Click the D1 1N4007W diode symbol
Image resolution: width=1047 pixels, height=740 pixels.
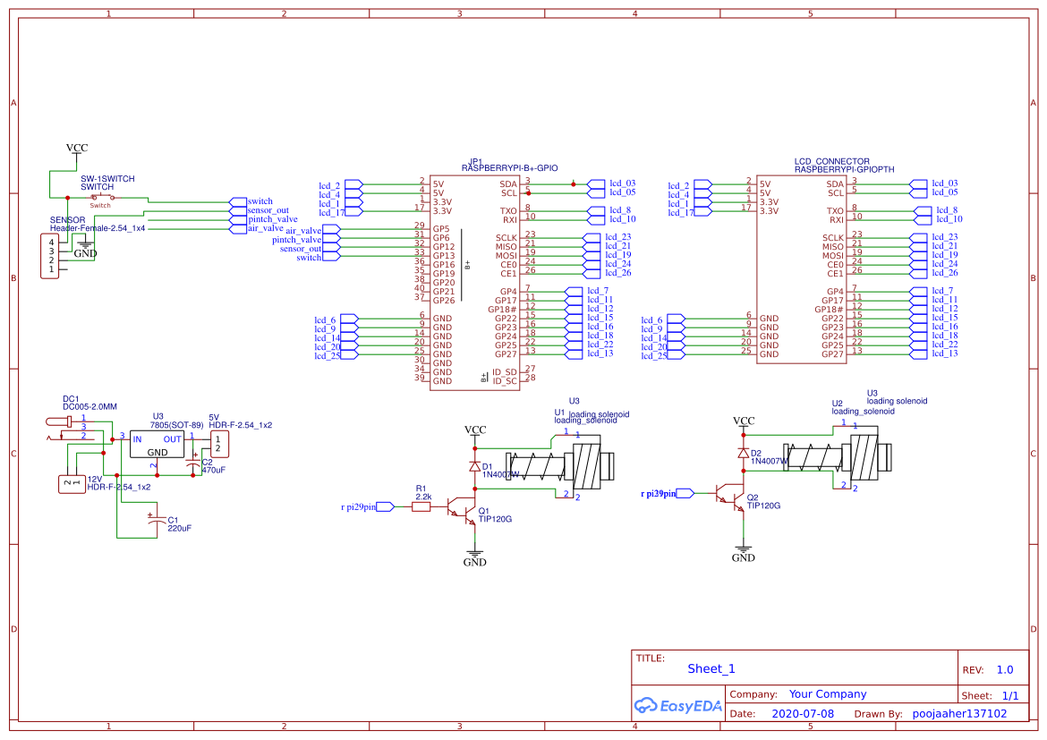(x=475, y=467)
